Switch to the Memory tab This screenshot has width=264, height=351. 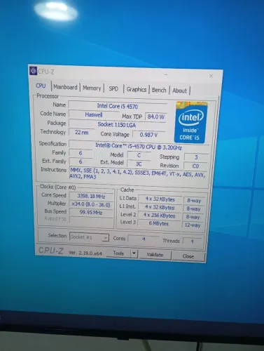[x=92, y=88]
